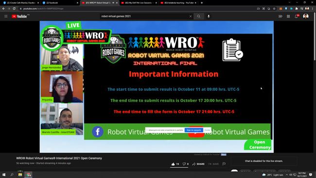Mute the WRO tab via speaker icon
Viewport: 316px width, 178px height.
coord(113,3)
